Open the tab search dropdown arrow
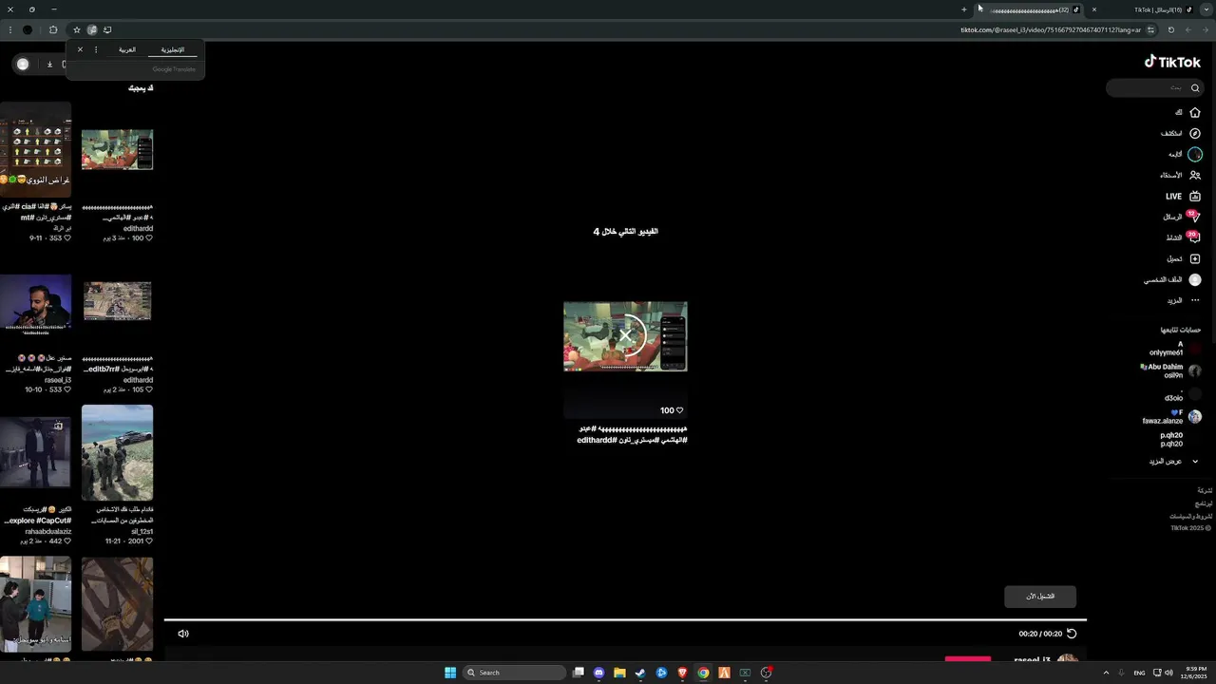 pos(1206,9)
